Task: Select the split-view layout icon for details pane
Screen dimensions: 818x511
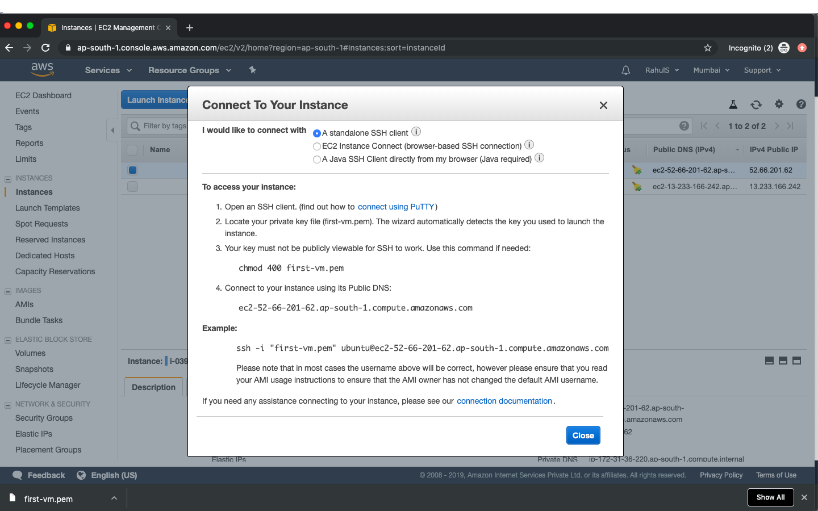Action: pyautogui.click(x=783, y=361)
